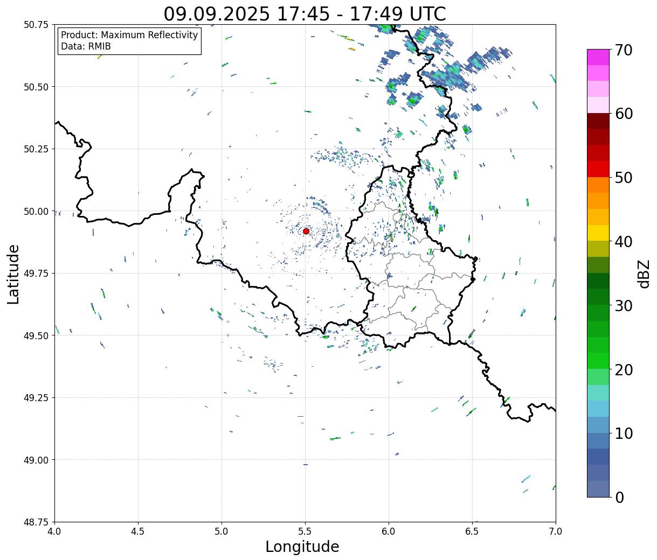Click the longitude tick label 4.0
The height and width of the screenshot is (560, 657).
pos(55,531)
